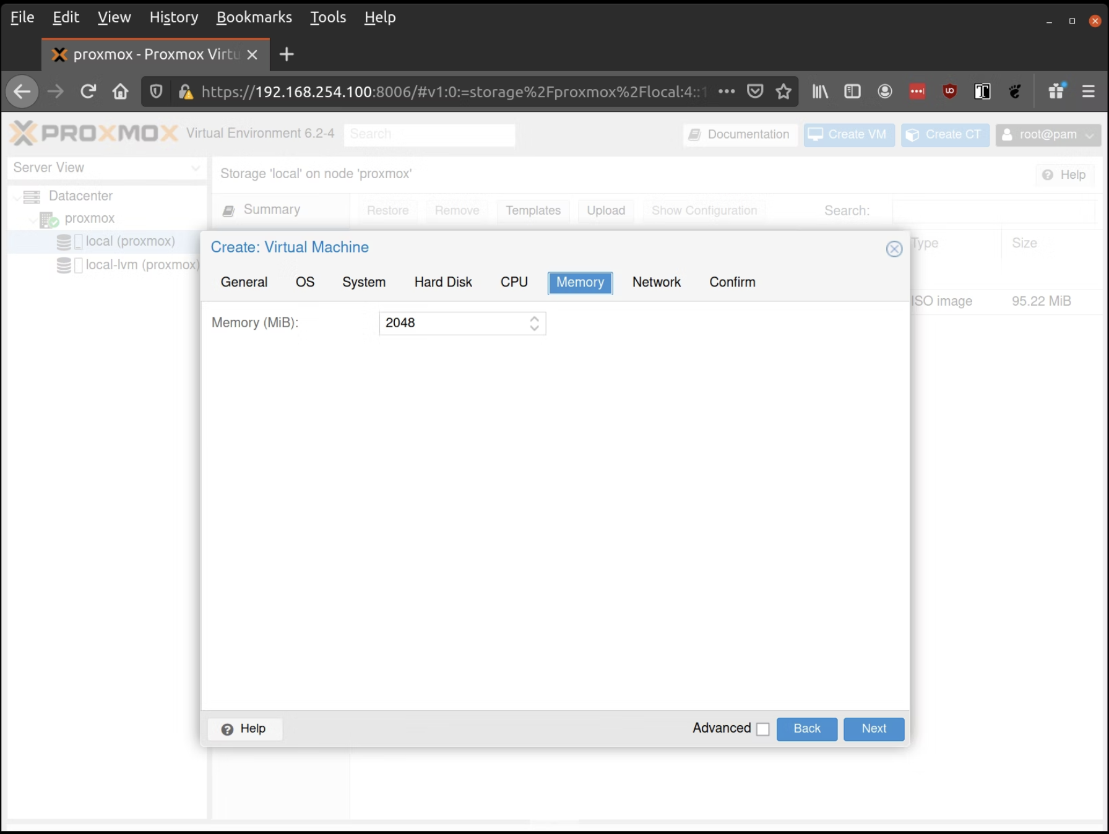This screenshot has width=1109, height=834.
Task: Click the uBlock Origin shield icon
Action: pos(949,92)
